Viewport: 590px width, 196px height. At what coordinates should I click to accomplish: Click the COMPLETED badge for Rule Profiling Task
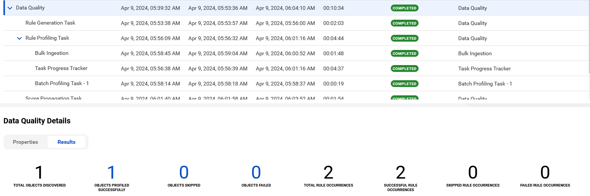coord(404,38)
